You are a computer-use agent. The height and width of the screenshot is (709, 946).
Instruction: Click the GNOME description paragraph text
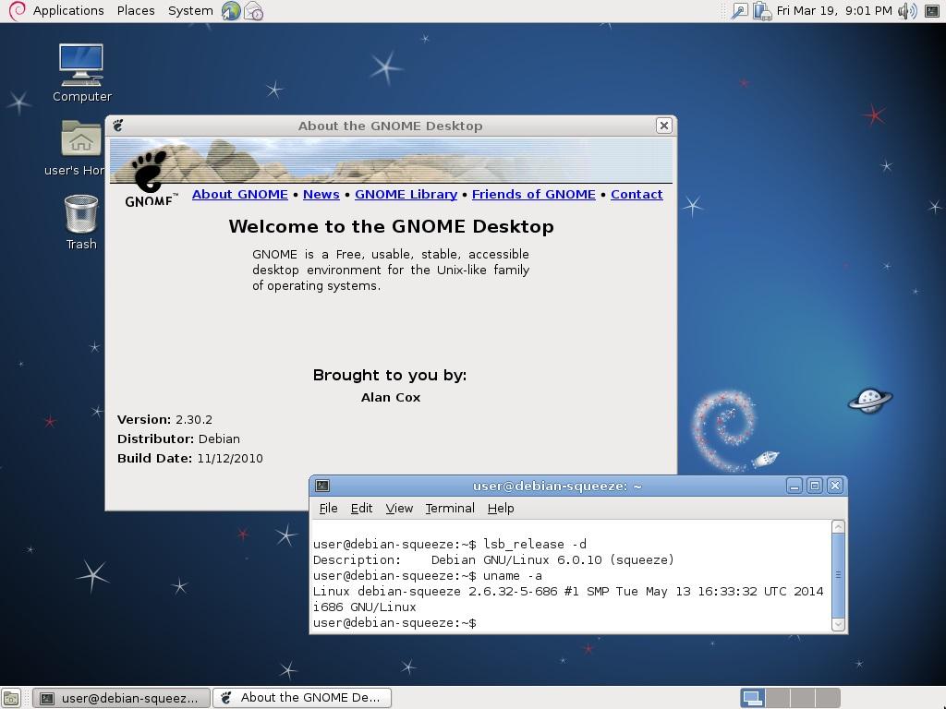(391, 270)
